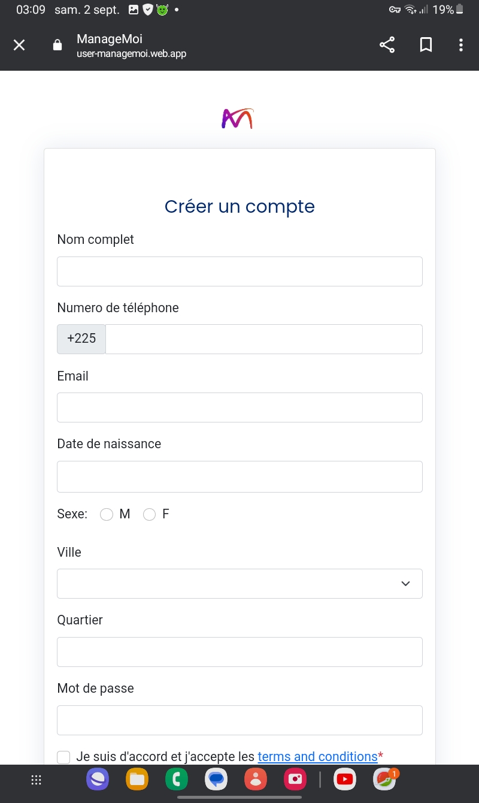The width and height of the screenshot is (479, 803).
Task: Launch Samsung Internet from the dock
Action: 98,780
